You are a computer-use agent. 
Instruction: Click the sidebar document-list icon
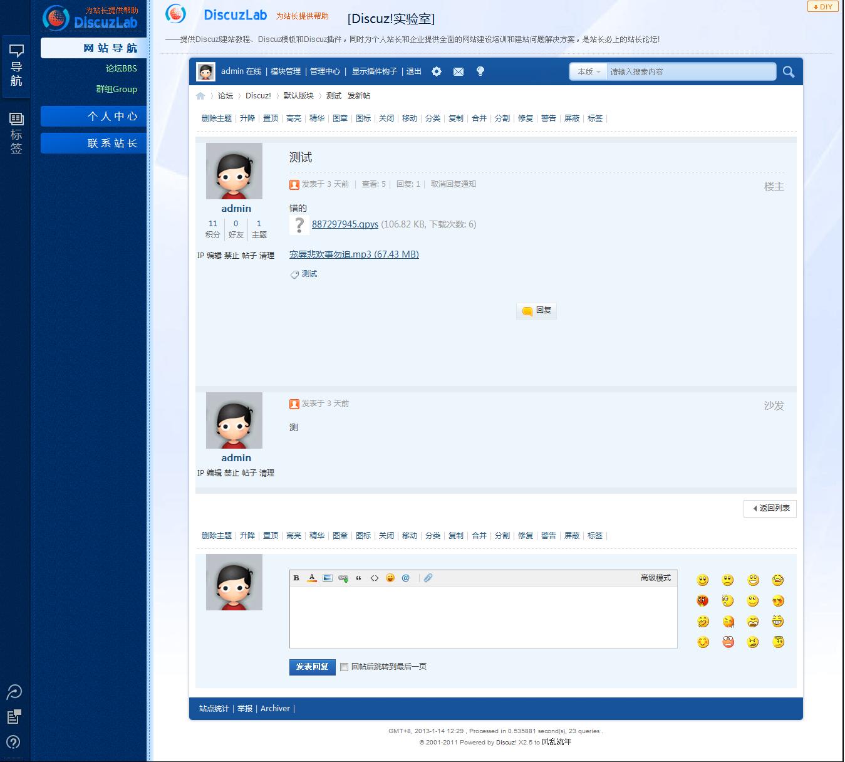pos(14,716)
